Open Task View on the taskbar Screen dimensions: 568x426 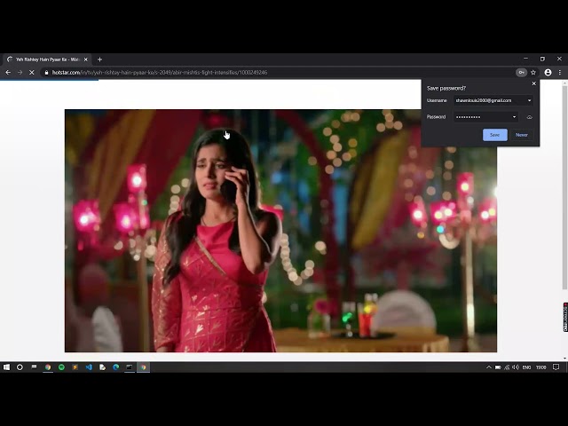tap(34, 367)
